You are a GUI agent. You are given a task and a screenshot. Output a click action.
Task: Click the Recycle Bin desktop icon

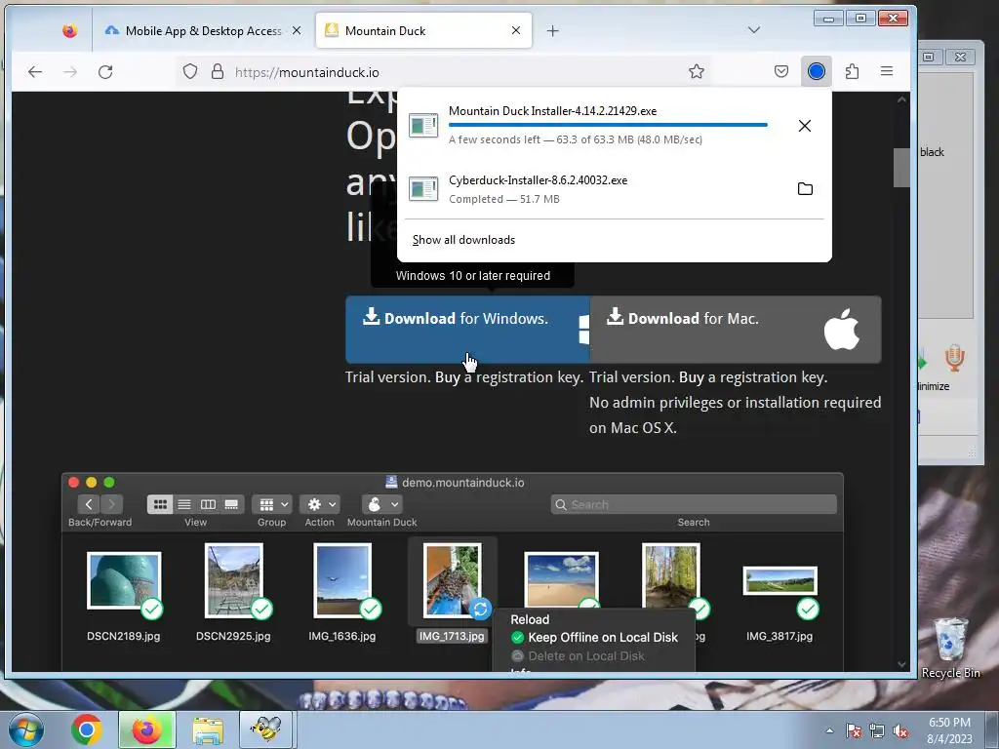[950, 649]
